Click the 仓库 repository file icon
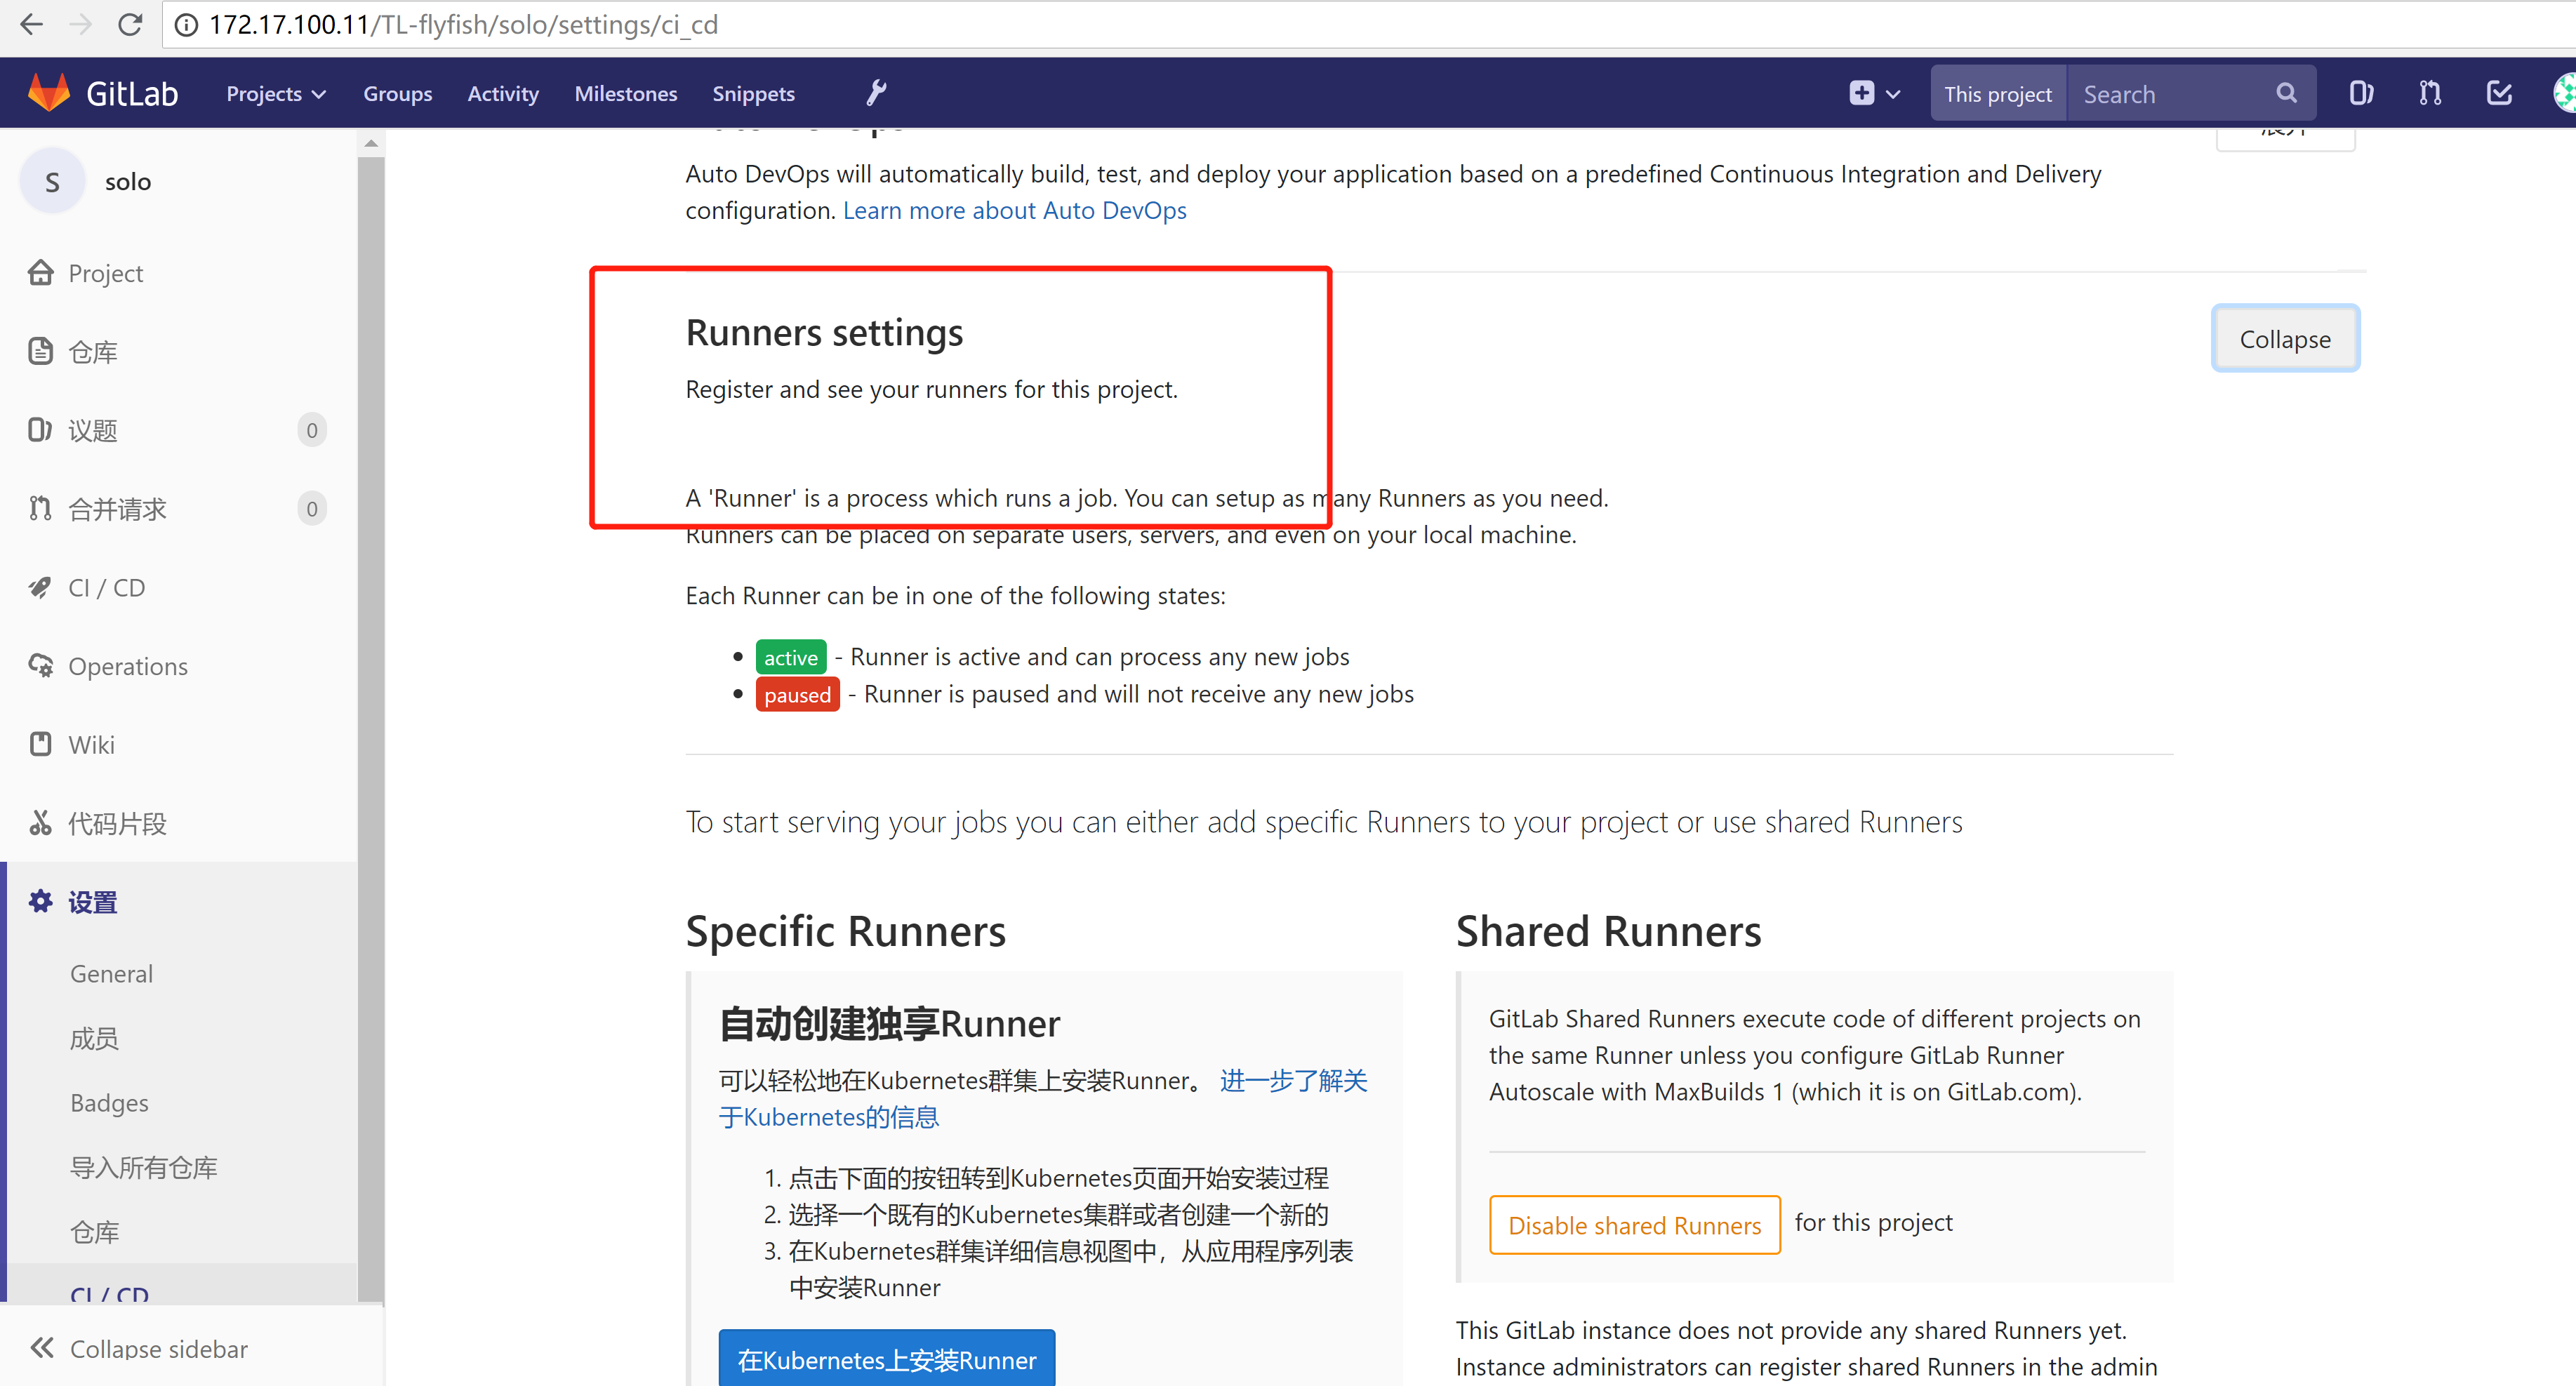 tap(41, 351)
